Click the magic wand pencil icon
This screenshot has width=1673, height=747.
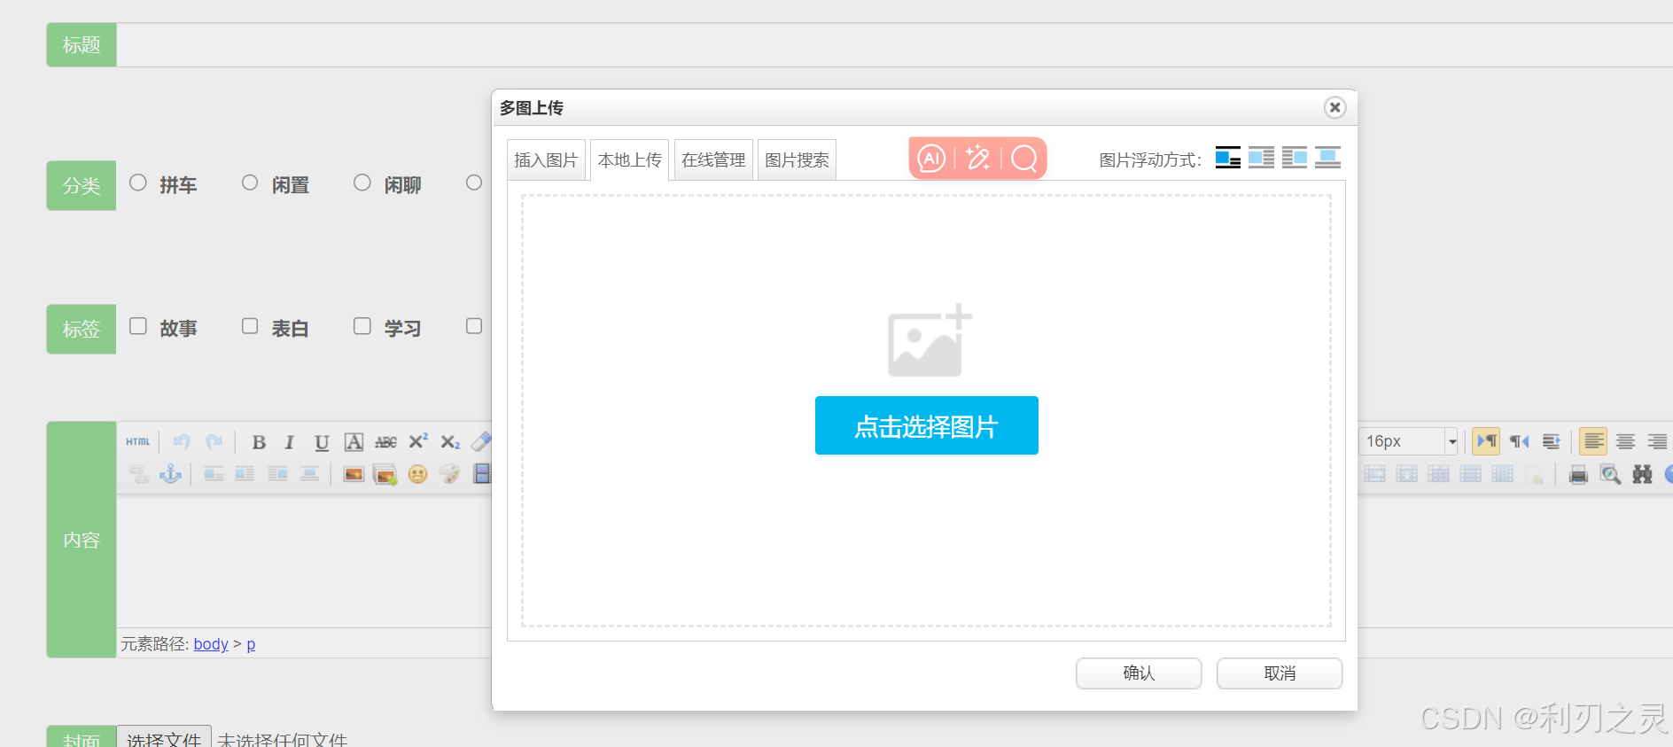(x=978, y=159)
